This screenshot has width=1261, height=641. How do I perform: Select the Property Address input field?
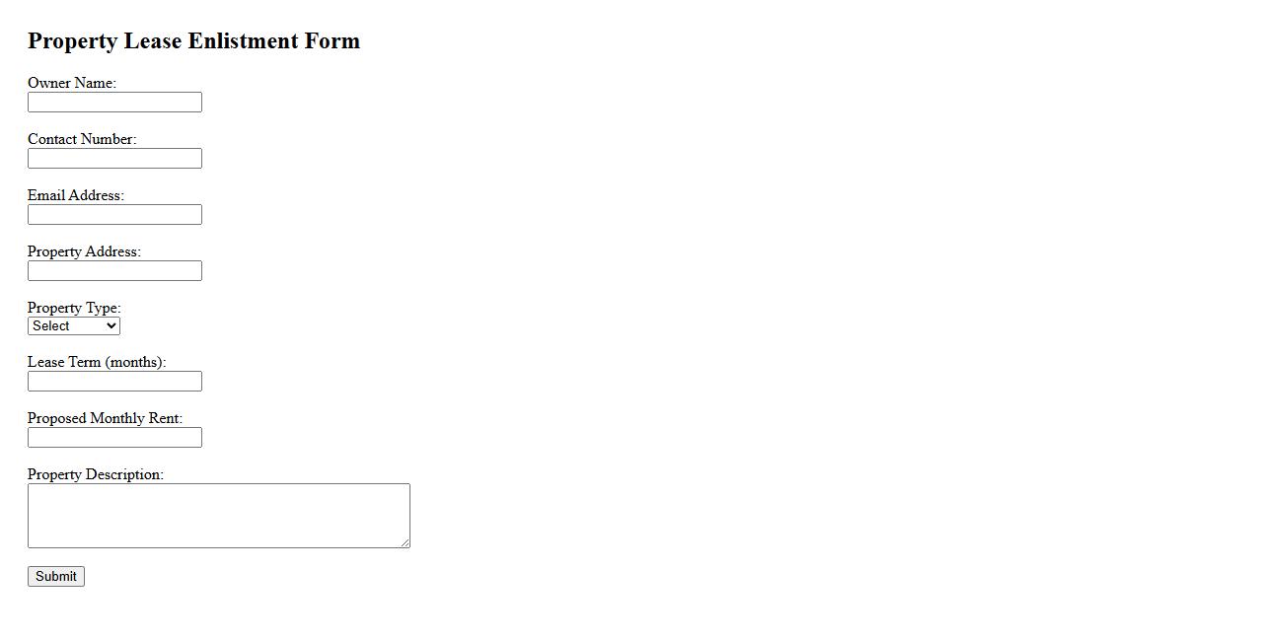[114, 271]
